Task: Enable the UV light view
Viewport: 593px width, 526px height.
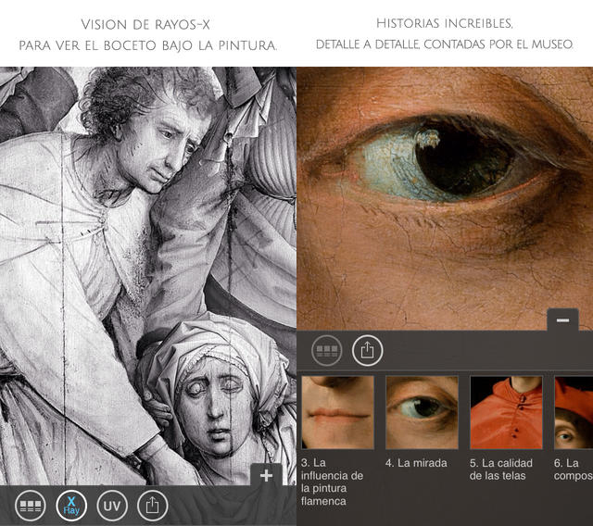Action: pyautogui.click(x=111, y=506)
